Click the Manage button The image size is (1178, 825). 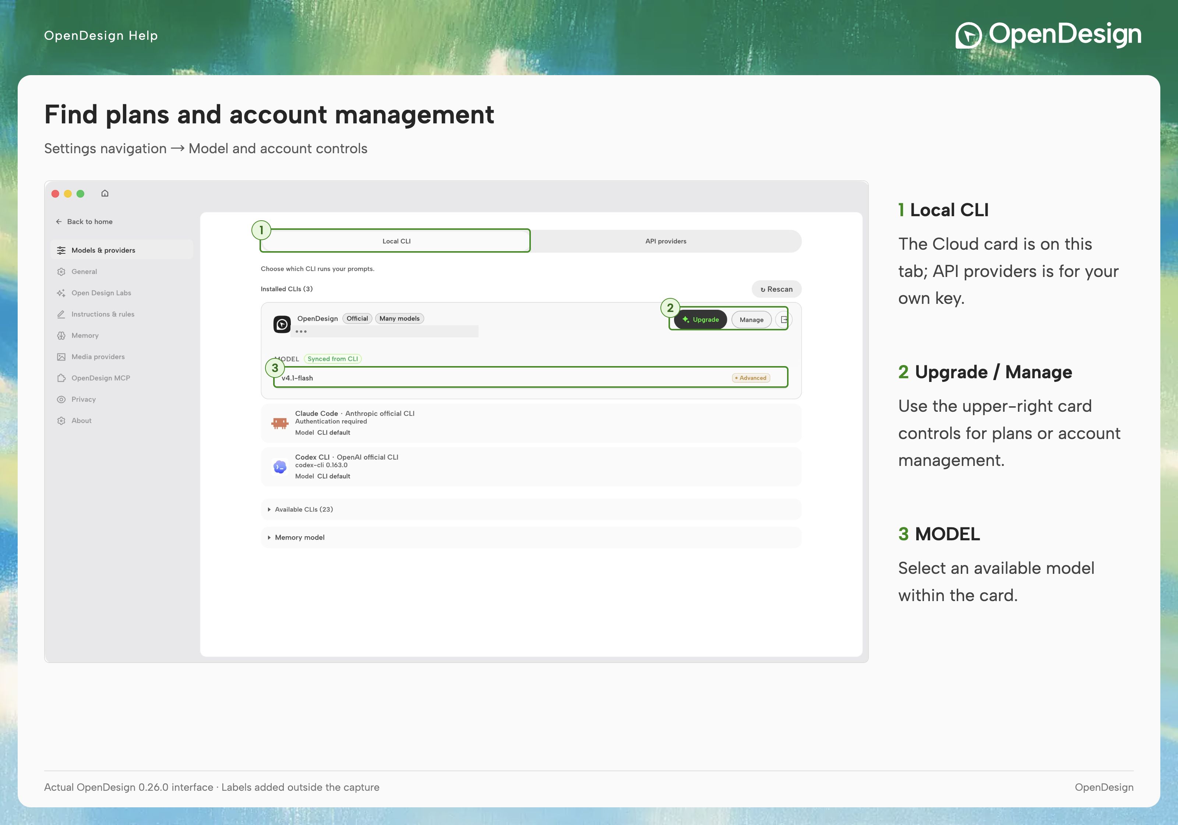(751, 319)
